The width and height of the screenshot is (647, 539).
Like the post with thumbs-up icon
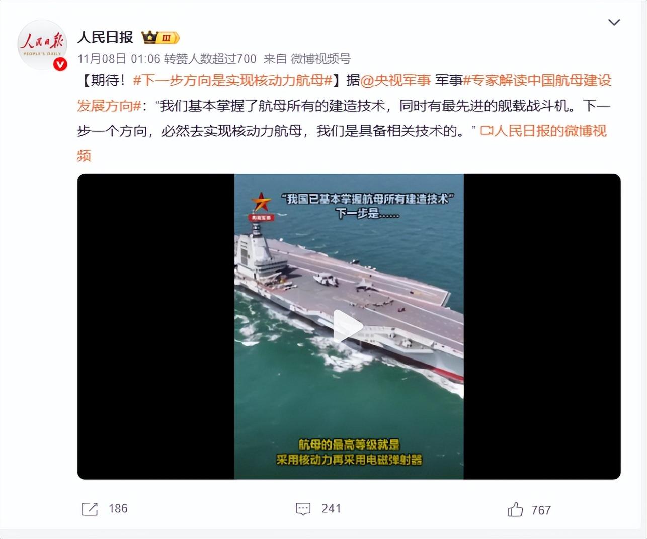coord(515,509)
